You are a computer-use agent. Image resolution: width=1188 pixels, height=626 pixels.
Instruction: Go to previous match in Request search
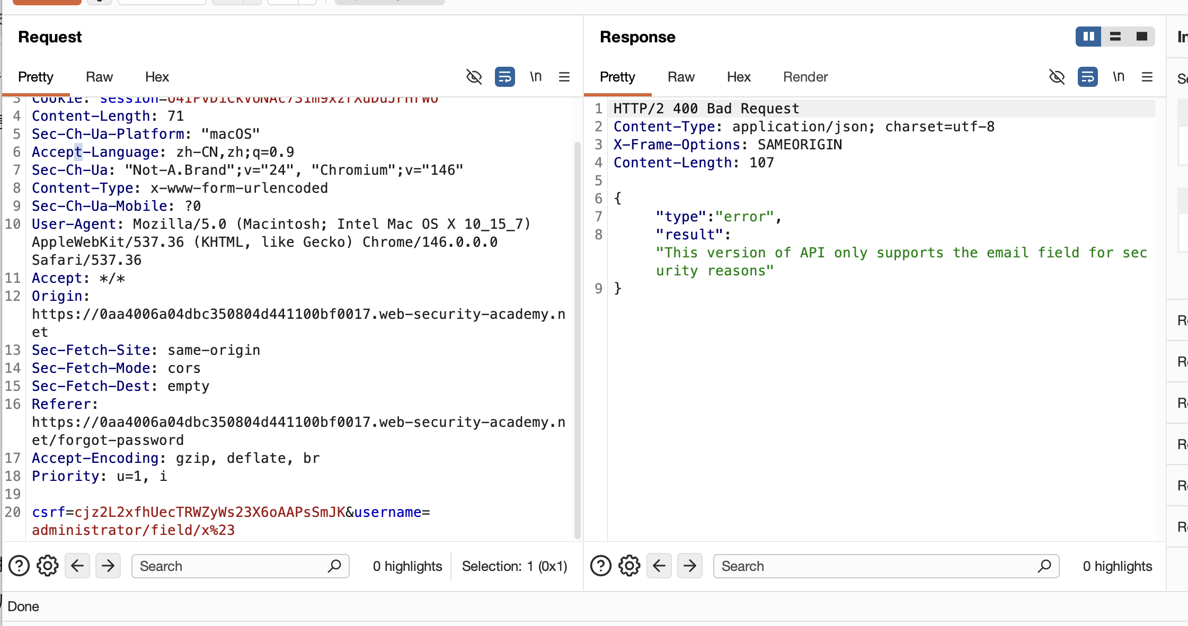pyautogui.click(x=77, y=566)
